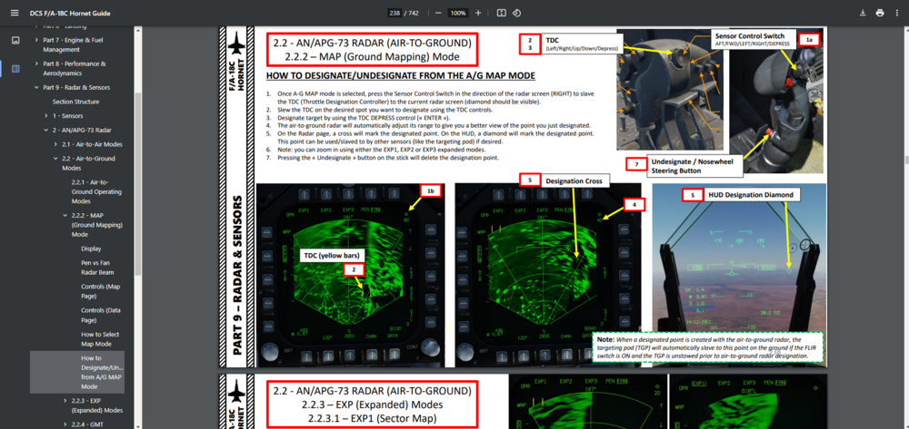Zoom out with the minus button

coord(438,13)
